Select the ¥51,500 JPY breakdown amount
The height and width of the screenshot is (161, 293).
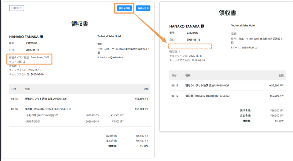(x=117, y=116)
